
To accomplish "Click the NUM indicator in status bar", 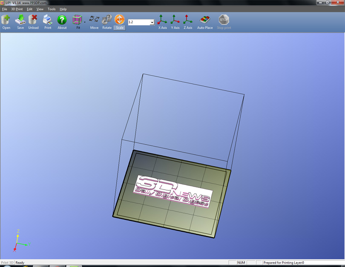I will pos(241,263).
